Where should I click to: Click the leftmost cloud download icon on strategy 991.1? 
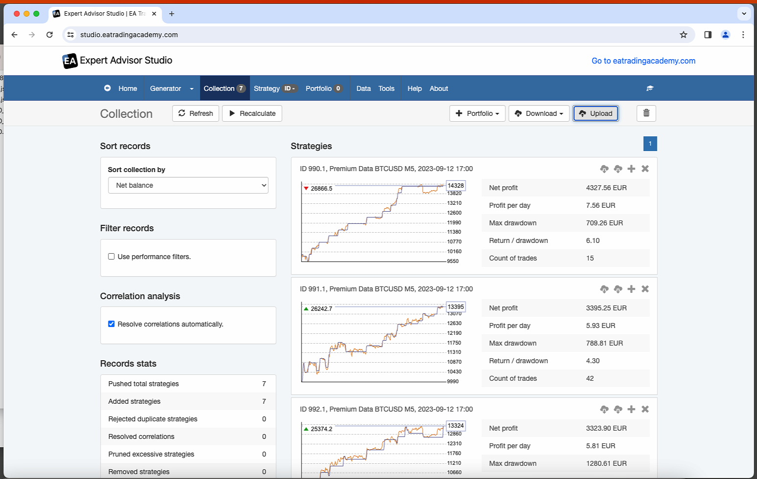pos(604,289)
